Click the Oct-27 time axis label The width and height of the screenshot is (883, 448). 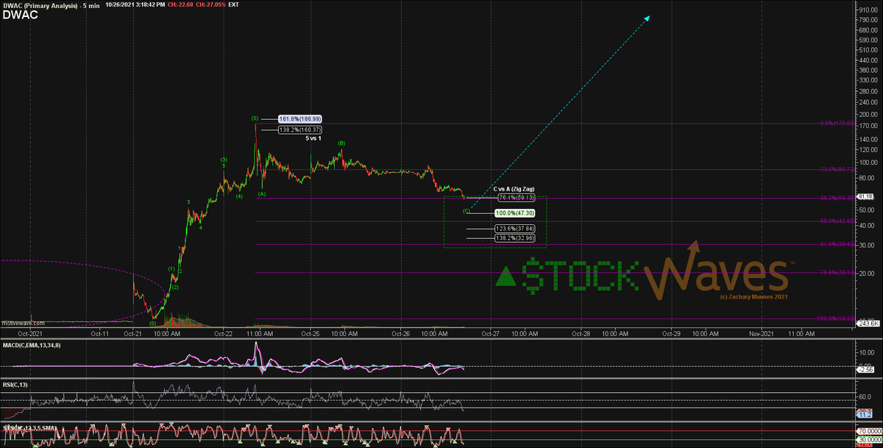coord(491,333)
